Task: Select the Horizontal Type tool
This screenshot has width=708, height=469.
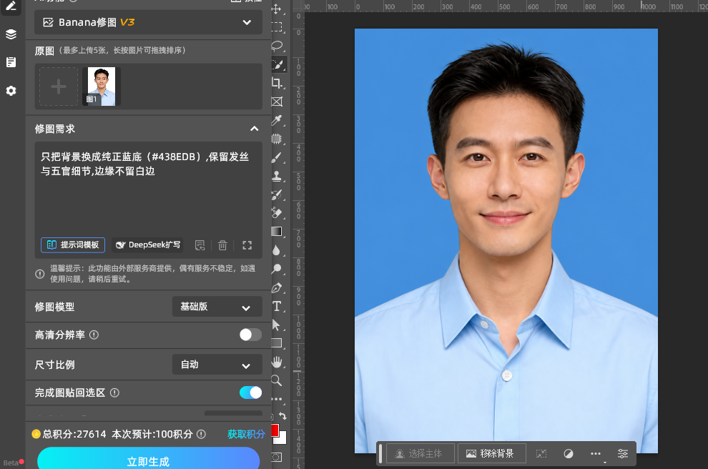Action: click(x=277, y=306)
